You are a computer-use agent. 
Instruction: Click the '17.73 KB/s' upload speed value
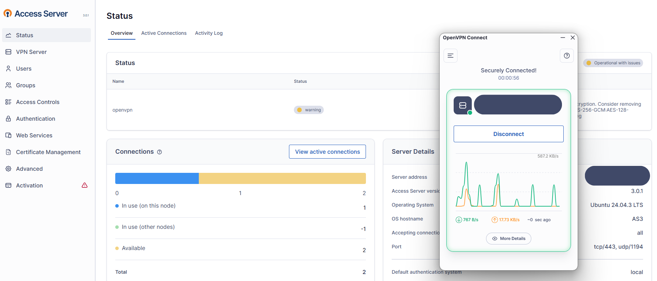[x=509, y=220]
